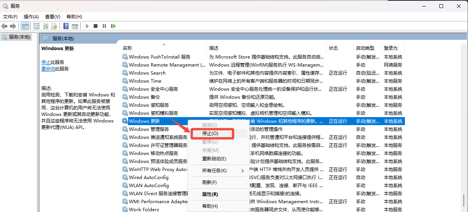The width and height of the screenshot is (468, 212).
Task: Click the start service play icon
Action: tap(87, 26)
